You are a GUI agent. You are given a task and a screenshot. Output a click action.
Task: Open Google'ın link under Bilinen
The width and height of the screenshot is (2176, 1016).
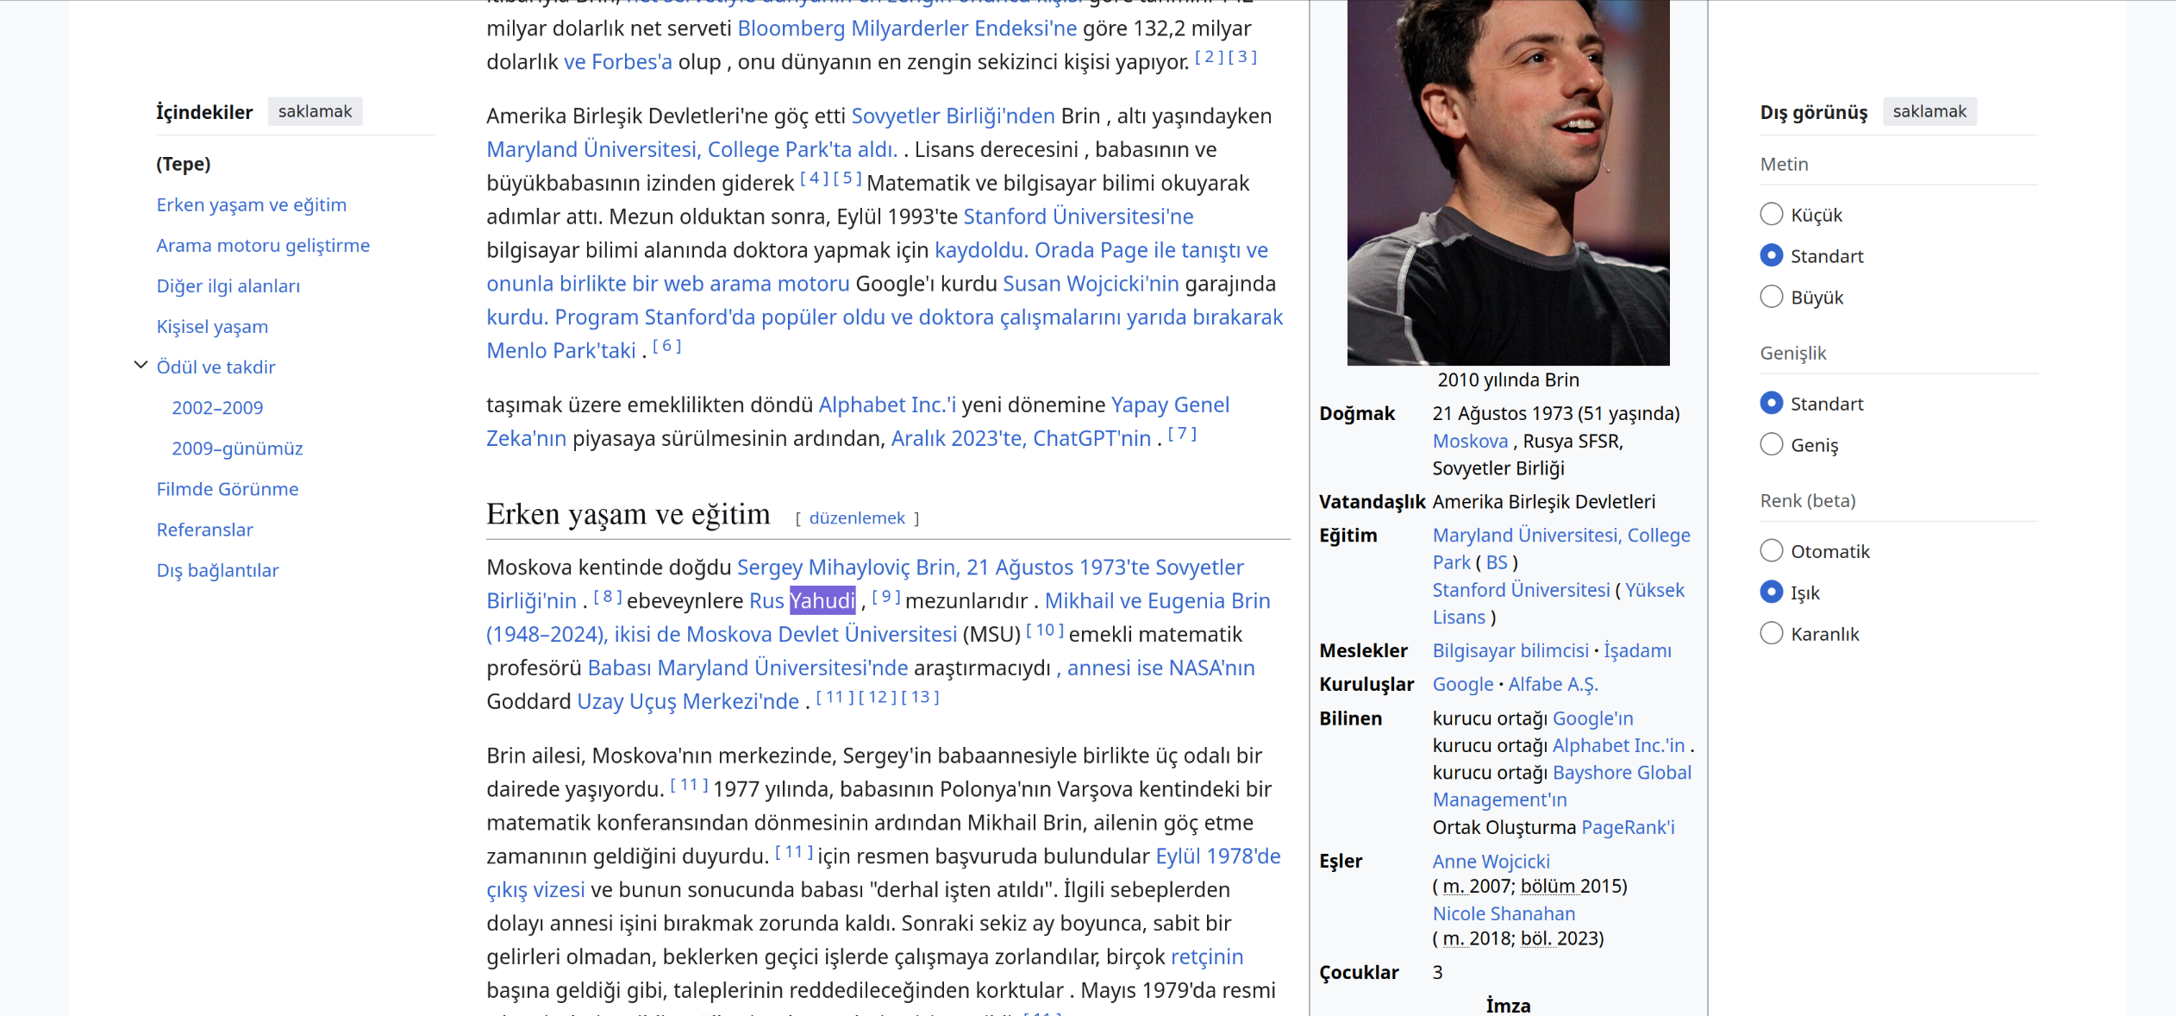pyautogui.click(x=1592, y=718)
